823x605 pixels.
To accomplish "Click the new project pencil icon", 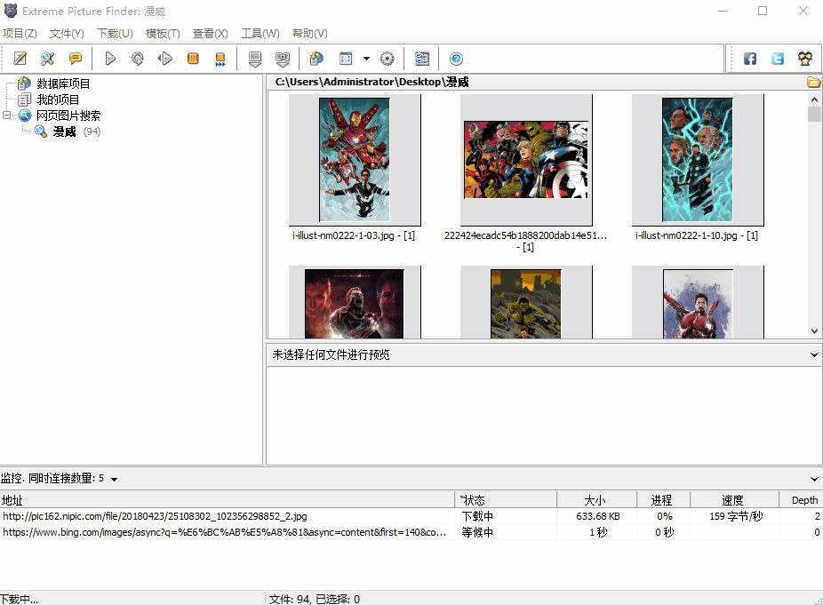I will click(x=20, y=59).
